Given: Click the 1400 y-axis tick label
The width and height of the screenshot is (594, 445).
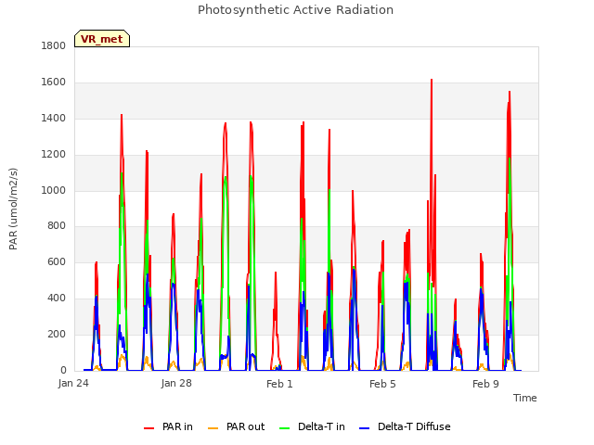Looking at the screenshot, I should pyautogui.click(x=54, y=119).
